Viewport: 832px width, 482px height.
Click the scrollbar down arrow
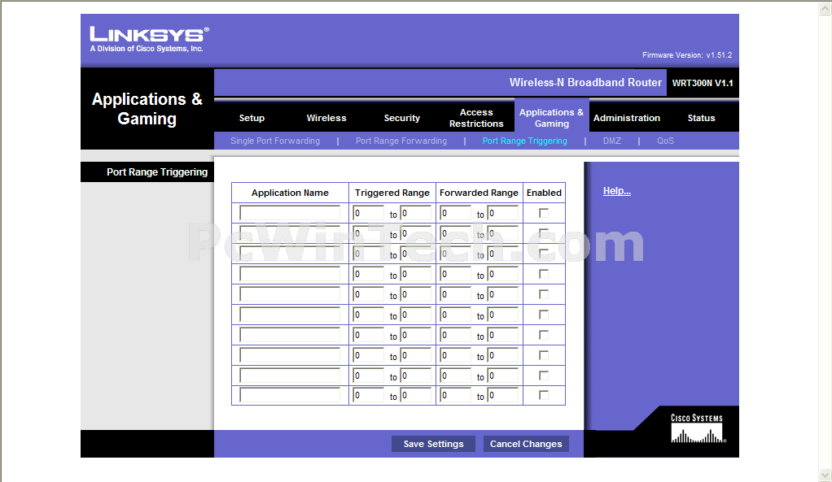(x=825, y=475)
